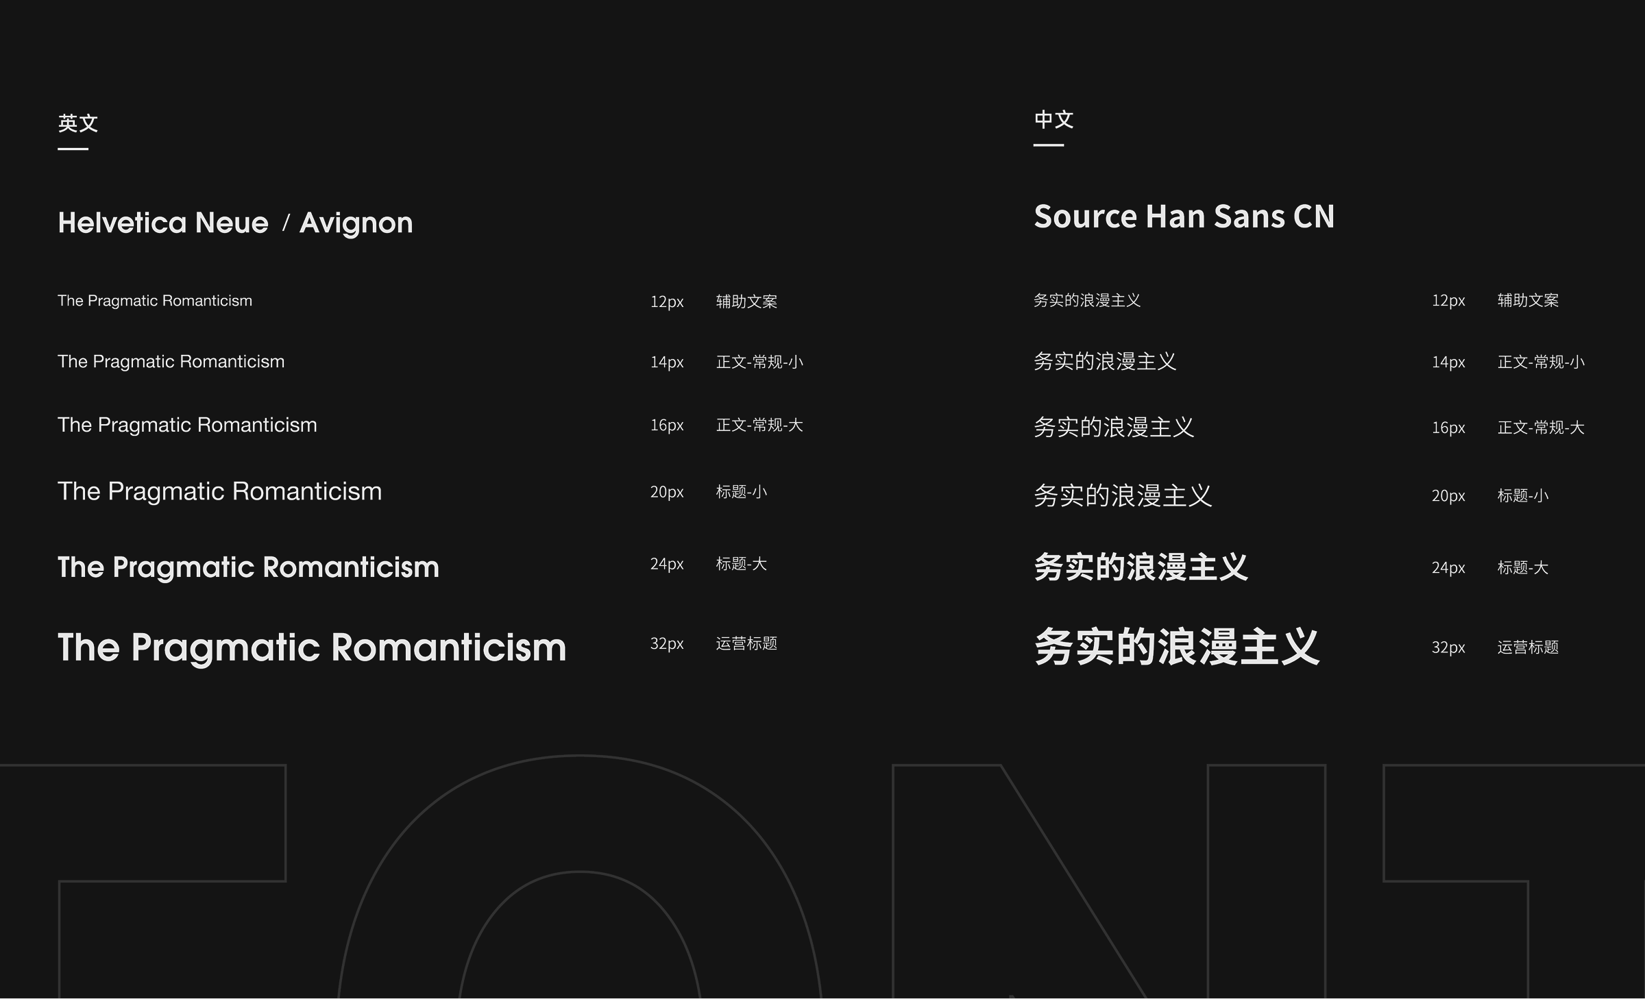Click "正文-常规-小" label in the English section

[759, 362]
